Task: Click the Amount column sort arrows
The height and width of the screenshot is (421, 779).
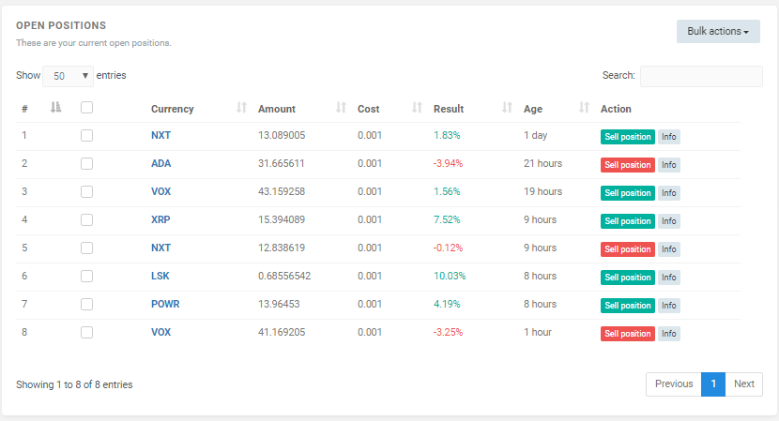Action: coord(341,109)
